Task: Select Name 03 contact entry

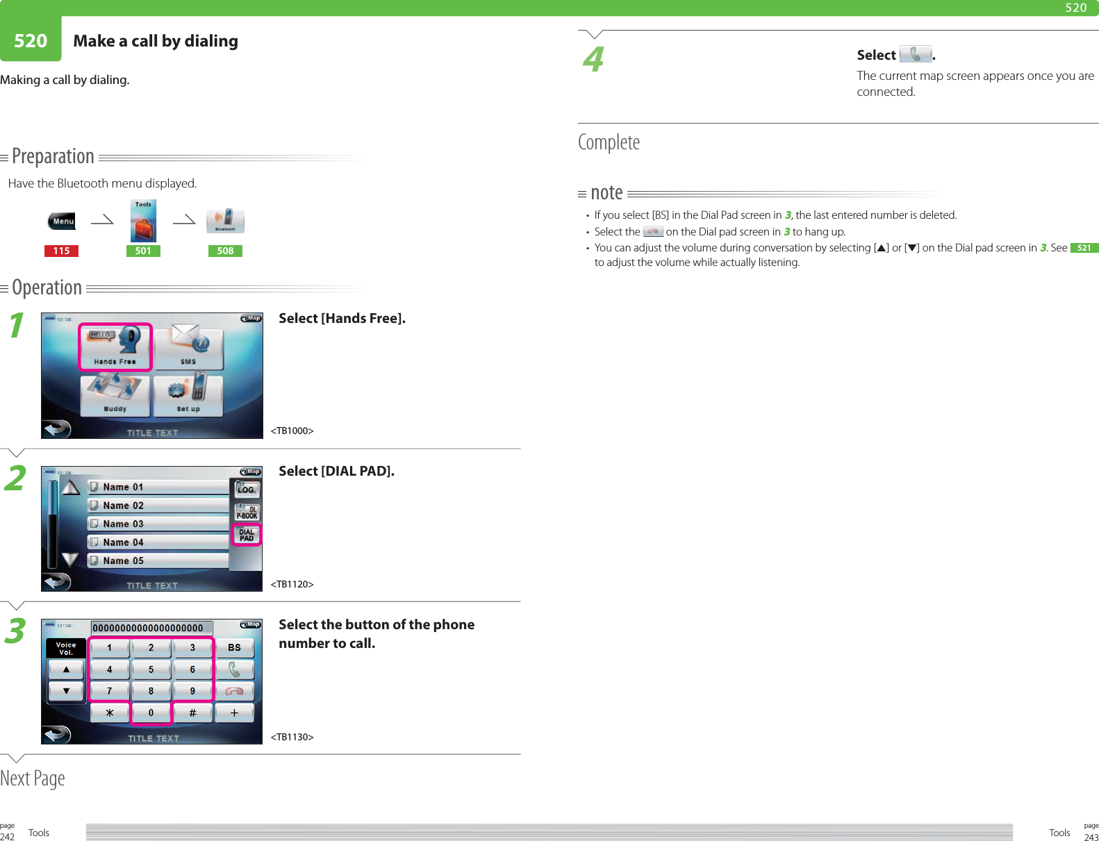Action: pos(158,524)
